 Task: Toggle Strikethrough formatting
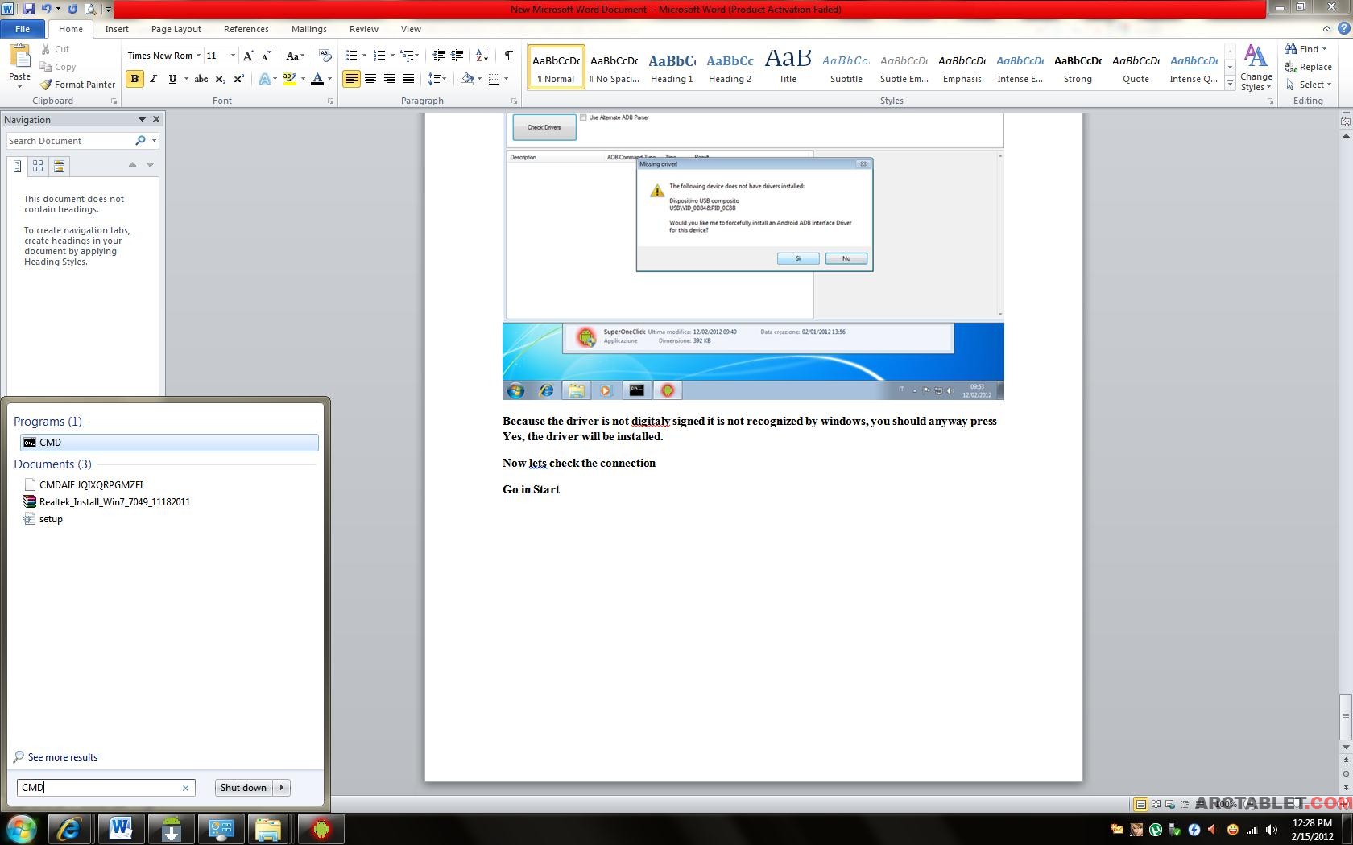click(x=201, y=79)
